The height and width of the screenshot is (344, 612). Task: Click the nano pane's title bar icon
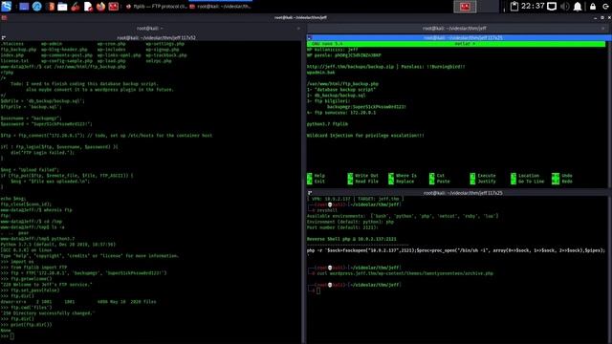310,38
